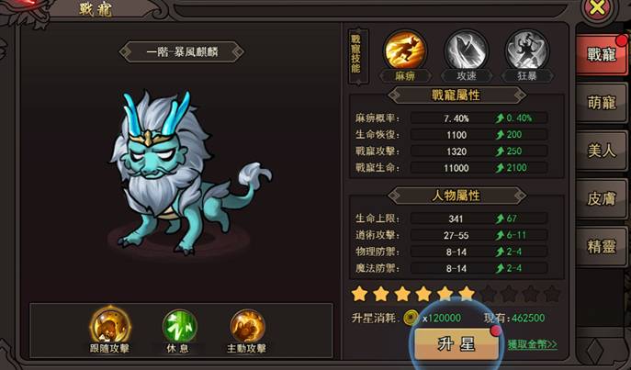Switch pet to 休息 rest mode
This screenshot has height=370, width=631.
coord(179,327)
